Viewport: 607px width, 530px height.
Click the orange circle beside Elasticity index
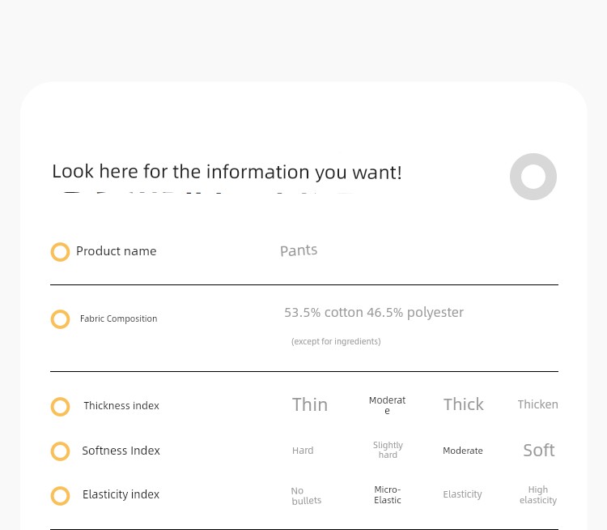click(x=60, y=496)
